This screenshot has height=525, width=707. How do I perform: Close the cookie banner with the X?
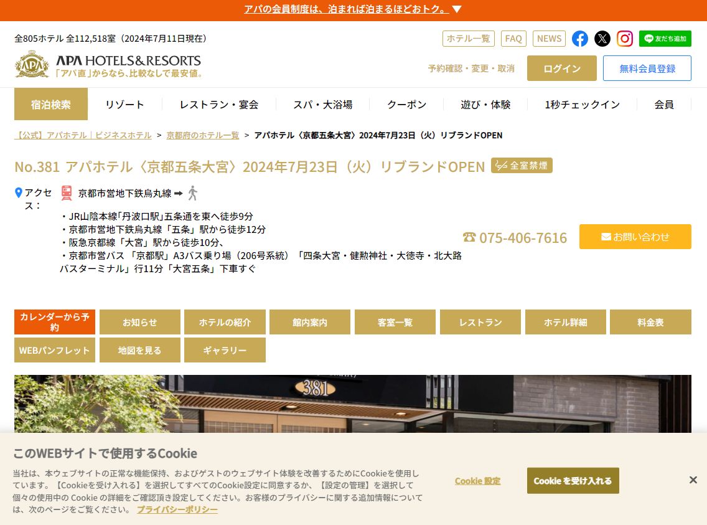(693, 480)
